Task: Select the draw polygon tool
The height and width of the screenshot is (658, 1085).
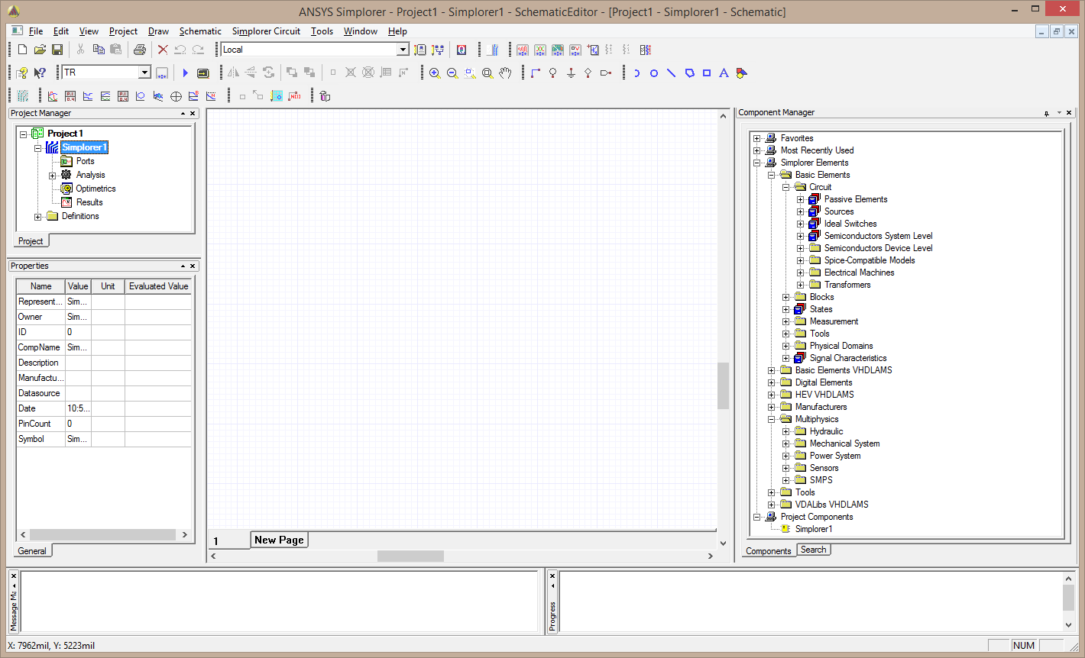Action: [689, 73]
